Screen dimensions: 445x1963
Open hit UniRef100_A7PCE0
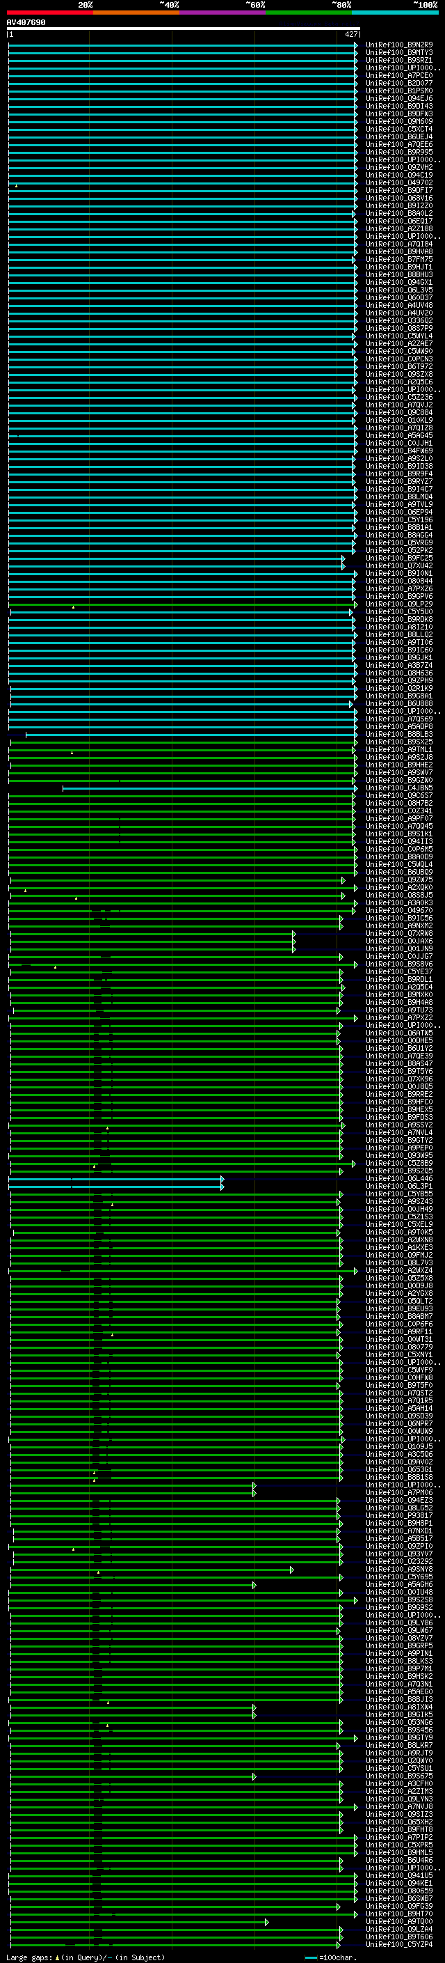[399, 75]
